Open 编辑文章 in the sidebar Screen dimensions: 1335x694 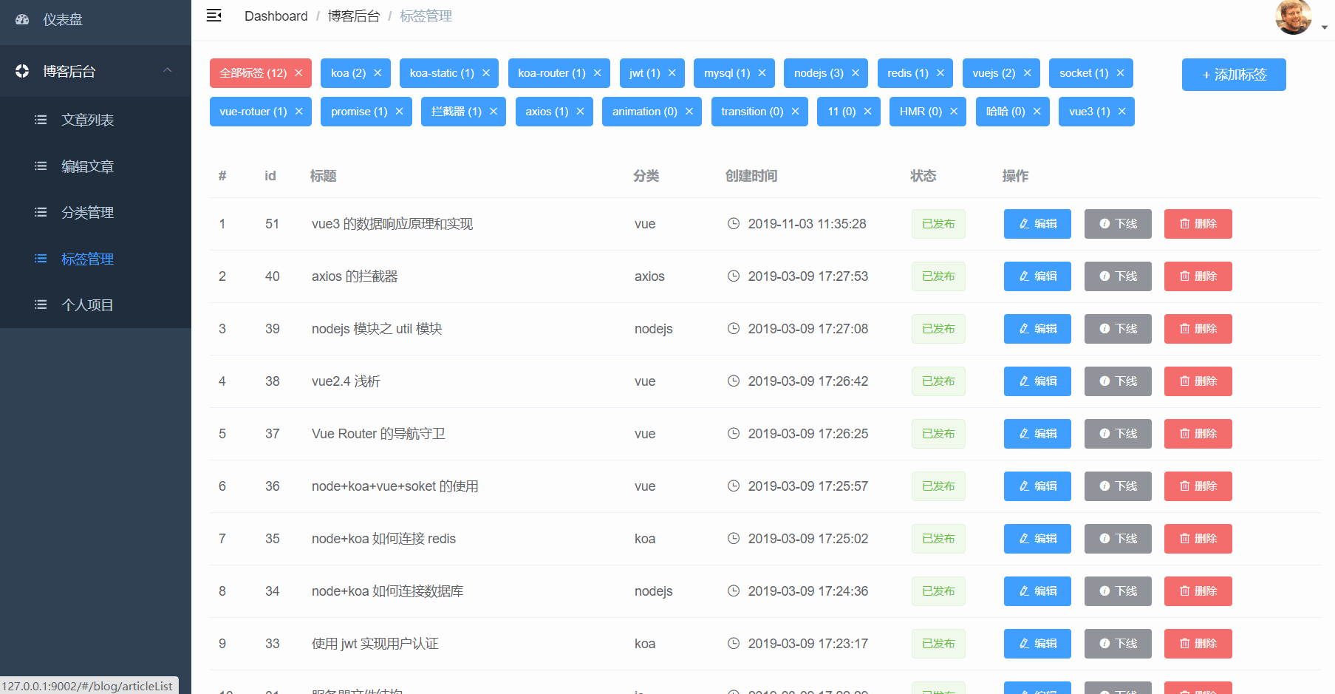95,166
